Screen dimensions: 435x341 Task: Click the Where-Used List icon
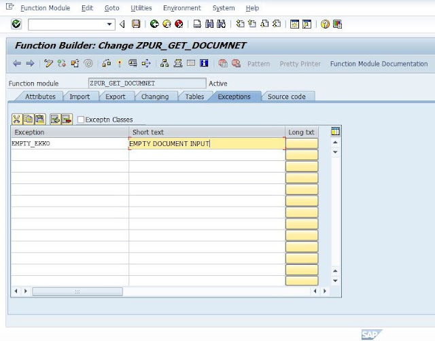[146, 63]
